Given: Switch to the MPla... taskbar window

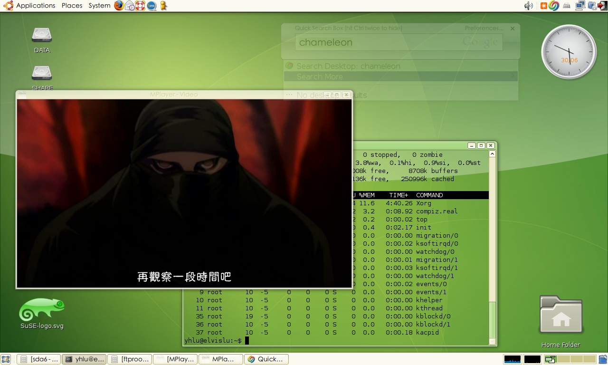Looking at the screenshot, I should click(x=221, y=359).
